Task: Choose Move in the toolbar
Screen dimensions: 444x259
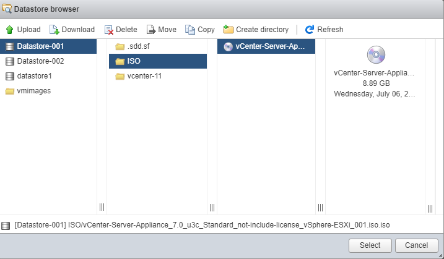Action: (x=162, y=30)
